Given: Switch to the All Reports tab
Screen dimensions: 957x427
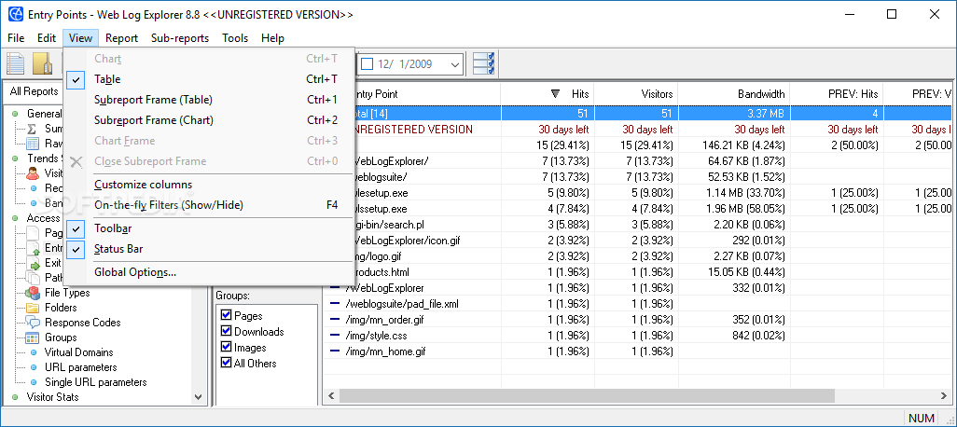Looking at the screenshot, I should coord(34,91).
